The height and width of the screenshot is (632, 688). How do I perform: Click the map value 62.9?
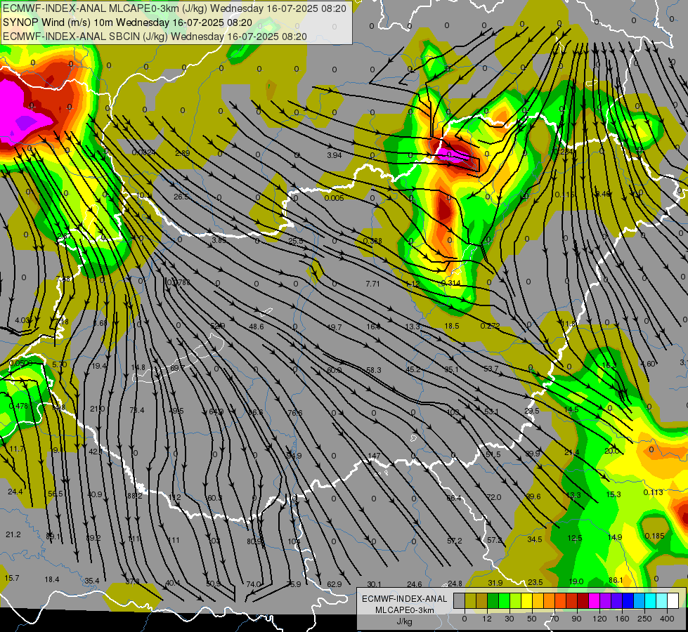[335, 584]
